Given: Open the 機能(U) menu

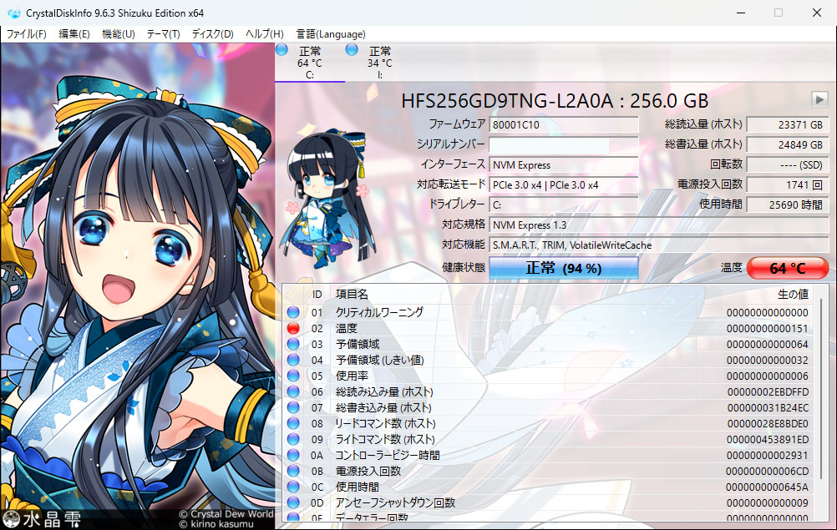Looking at the screenshot, I should (118, 34).
